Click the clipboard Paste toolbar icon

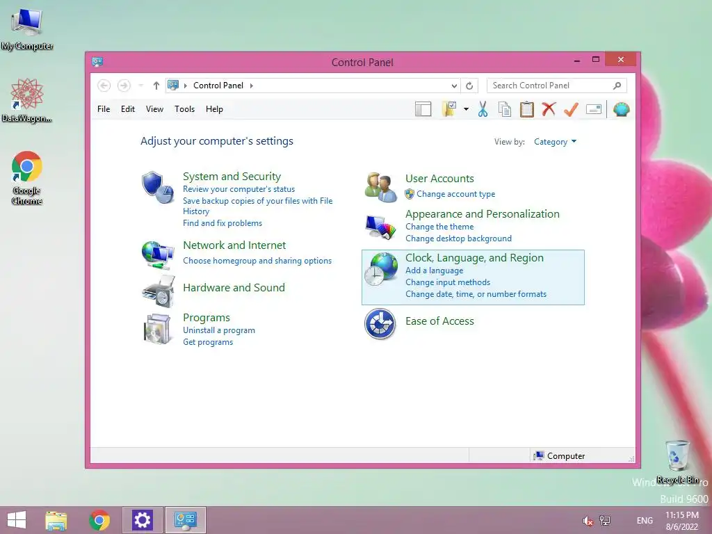coord(527,109)
